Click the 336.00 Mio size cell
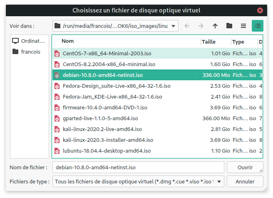Image resolution: width=273 pixels, height=198 pixels. [x=216, y=75]
